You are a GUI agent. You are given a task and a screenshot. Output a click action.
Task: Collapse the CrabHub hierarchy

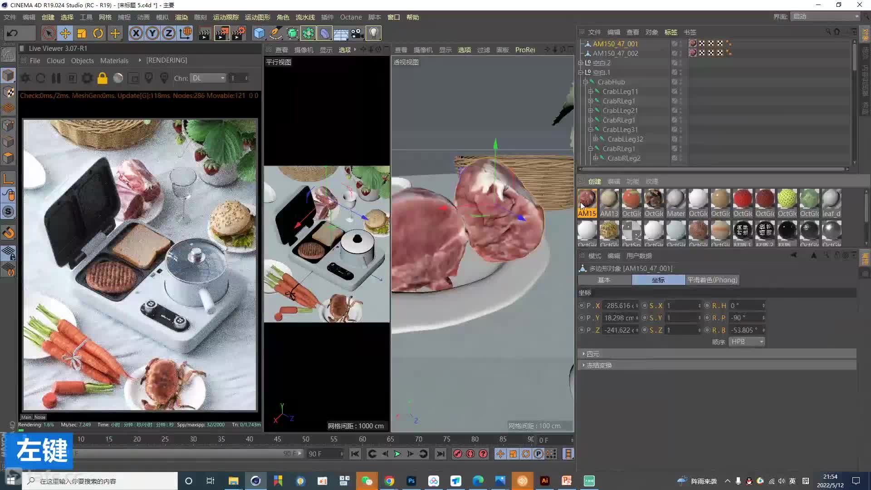585,82
